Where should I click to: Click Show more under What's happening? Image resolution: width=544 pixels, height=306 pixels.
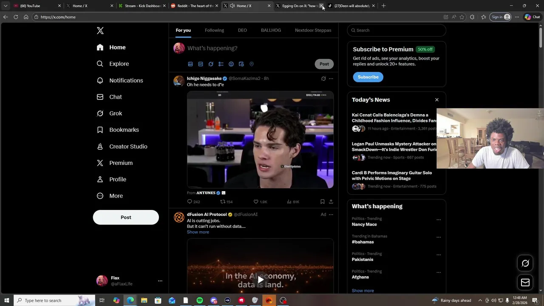[x=363, y=291]
